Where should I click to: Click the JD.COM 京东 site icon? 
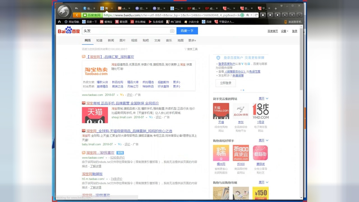[x=241, y=111]
